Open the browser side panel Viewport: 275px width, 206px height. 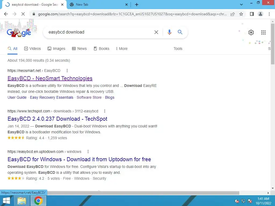click(252, 14)
